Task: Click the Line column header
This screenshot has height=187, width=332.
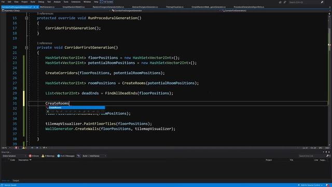Action: (x=316, y=160)
